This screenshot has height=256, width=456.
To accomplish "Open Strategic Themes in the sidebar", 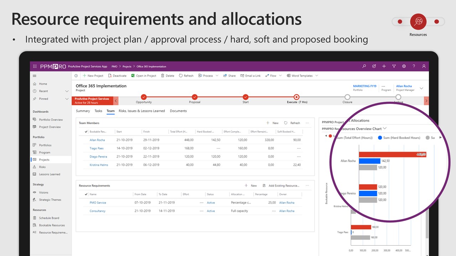I will click(x=50, y=200).
